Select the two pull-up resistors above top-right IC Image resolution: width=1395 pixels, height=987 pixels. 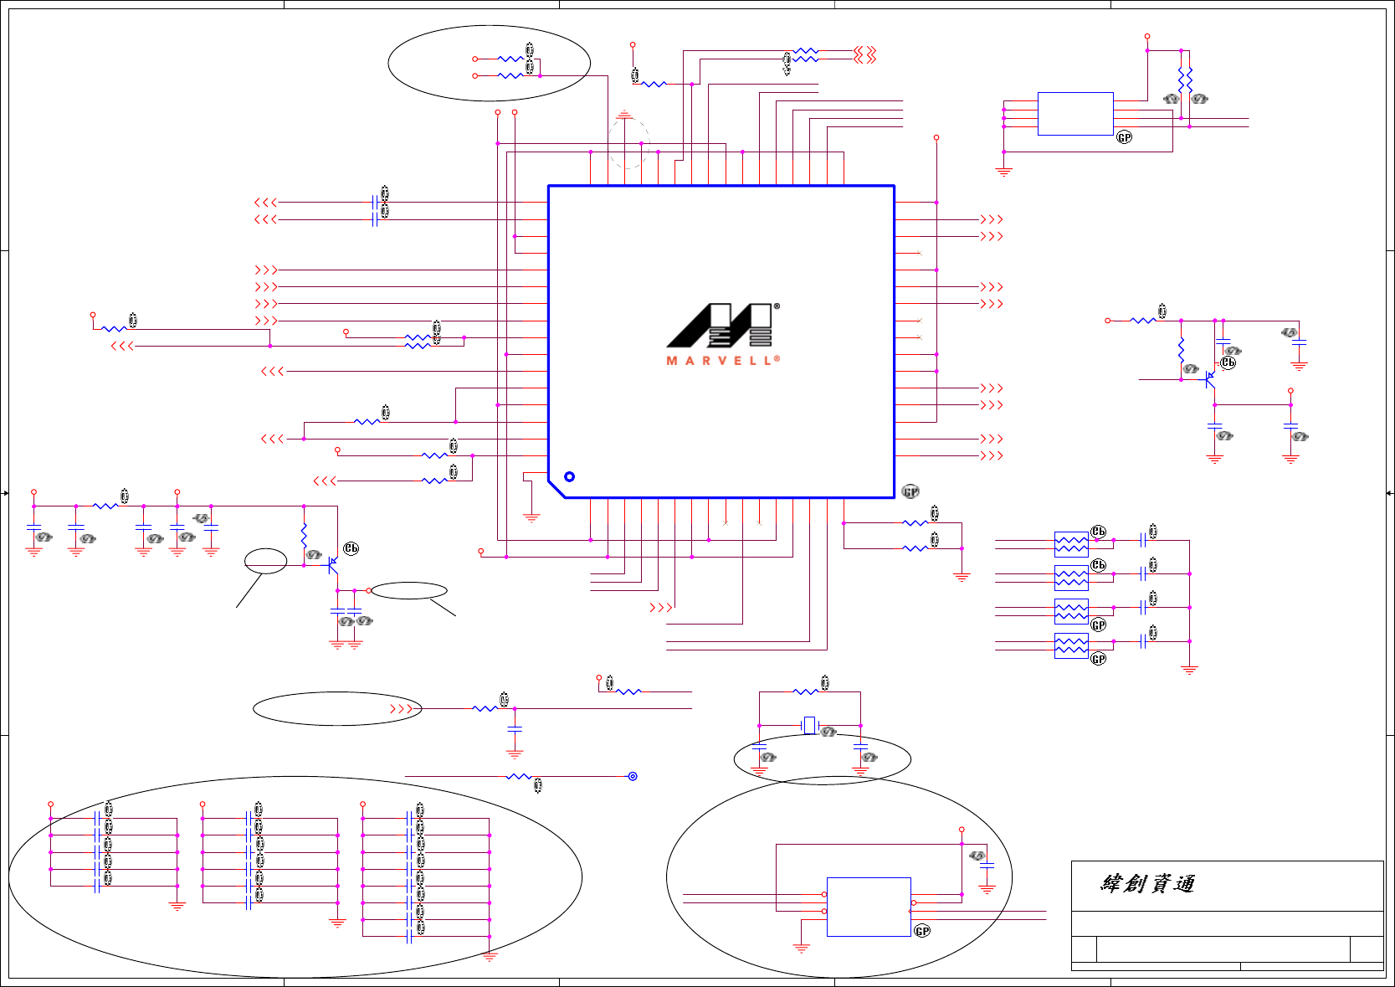click(1185, 80)
